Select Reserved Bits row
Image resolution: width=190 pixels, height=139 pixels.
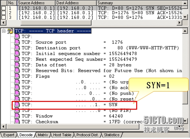(x=102, y=71)
